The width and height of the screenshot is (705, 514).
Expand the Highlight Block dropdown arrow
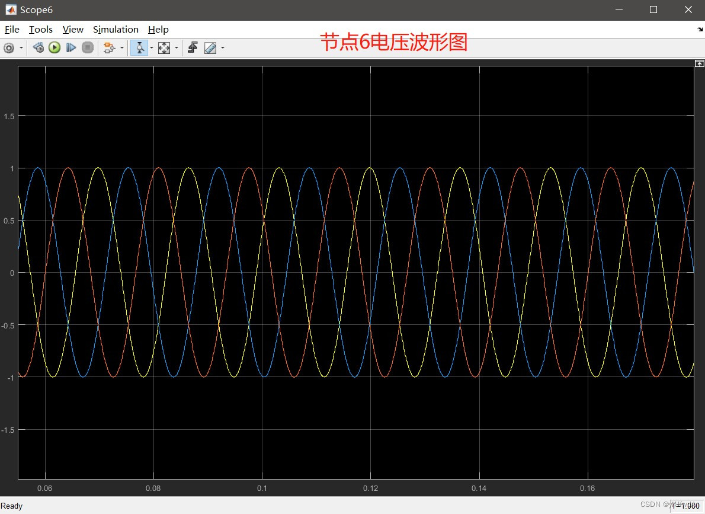pos(122,47)
